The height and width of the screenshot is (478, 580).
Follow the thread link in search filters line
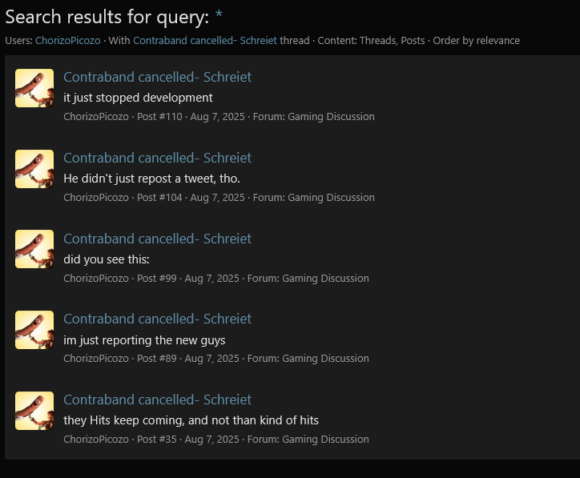click(x=205, y=41)
